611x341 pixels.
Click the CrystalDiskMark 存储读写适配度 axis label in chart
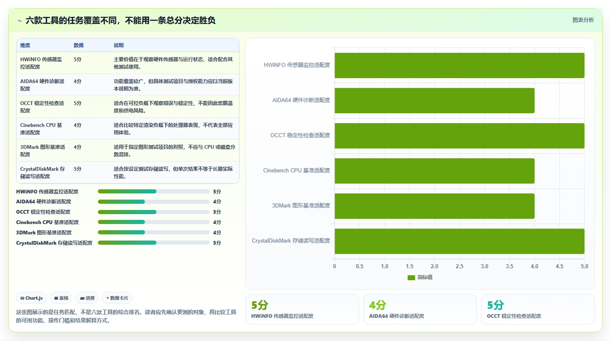(291, 241)
